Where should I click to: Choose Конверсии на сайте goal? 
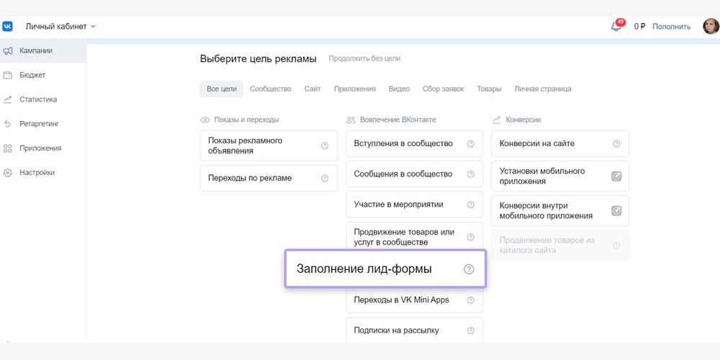(x=560, y=144)
